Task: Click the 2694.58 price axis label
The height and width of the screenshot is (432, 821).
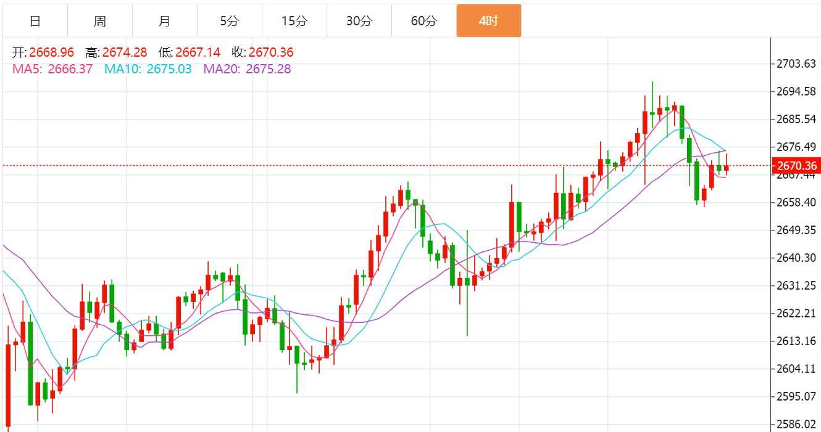Action: (x=796, y=92)
